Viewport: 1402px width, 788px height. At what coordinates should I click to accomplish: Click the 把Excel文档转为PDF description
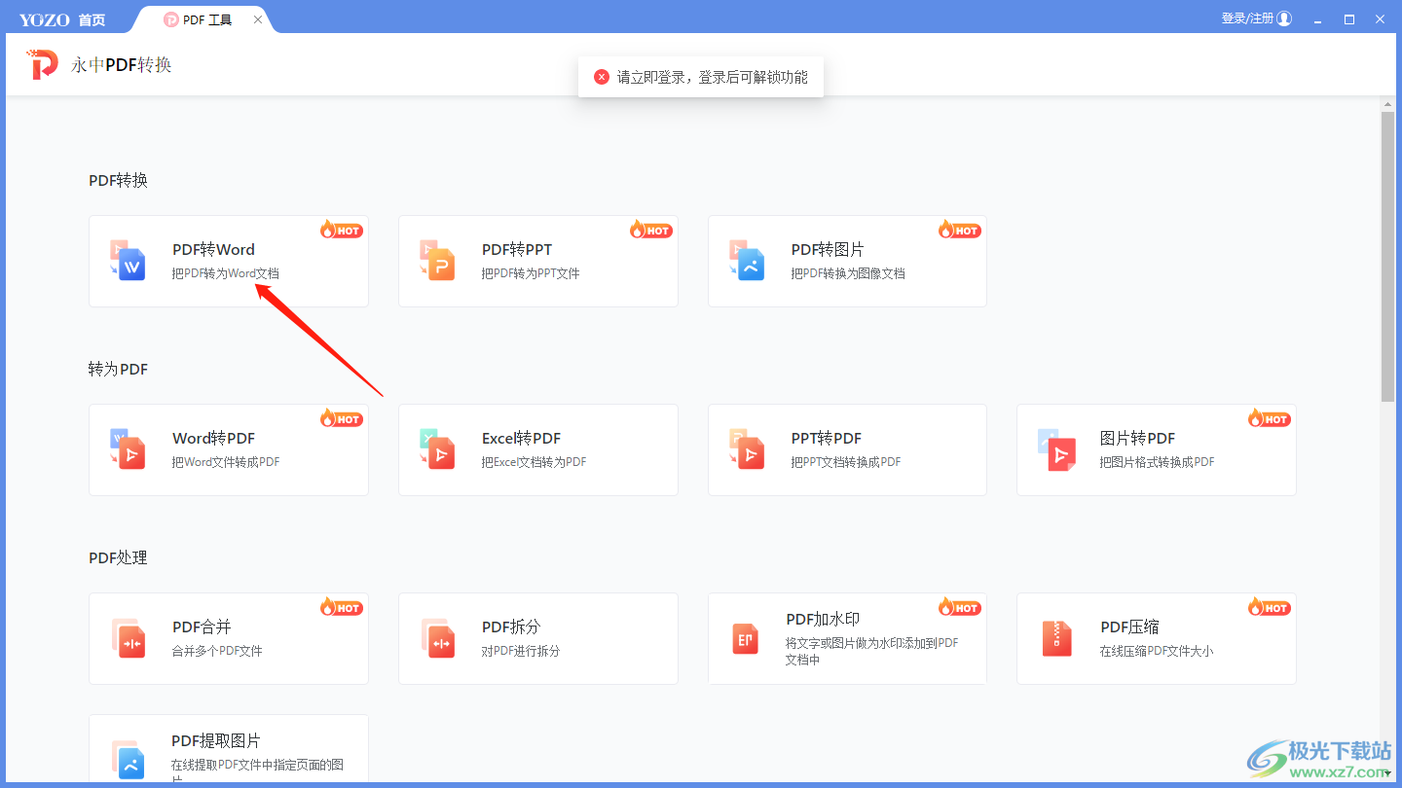[534, 462]
